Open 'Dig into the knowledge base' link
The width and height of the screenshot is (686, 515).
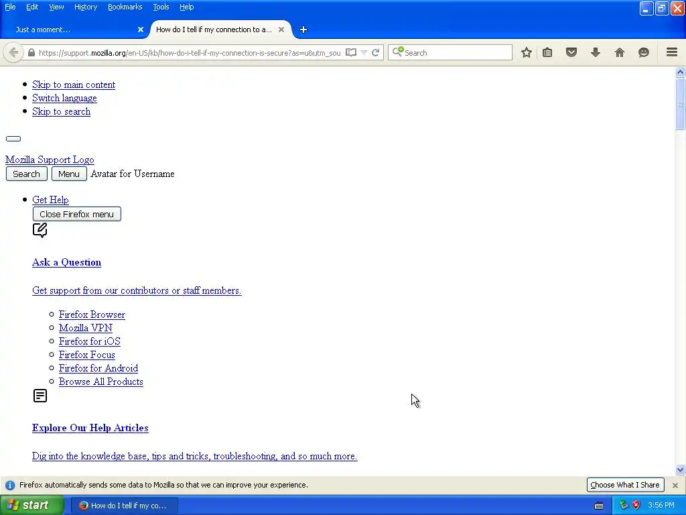click(195, 456)
